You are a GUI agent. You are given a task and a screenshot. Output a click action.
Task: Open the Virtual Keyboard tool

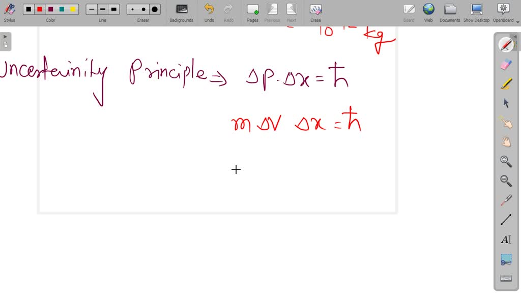(x=505, y=278)
